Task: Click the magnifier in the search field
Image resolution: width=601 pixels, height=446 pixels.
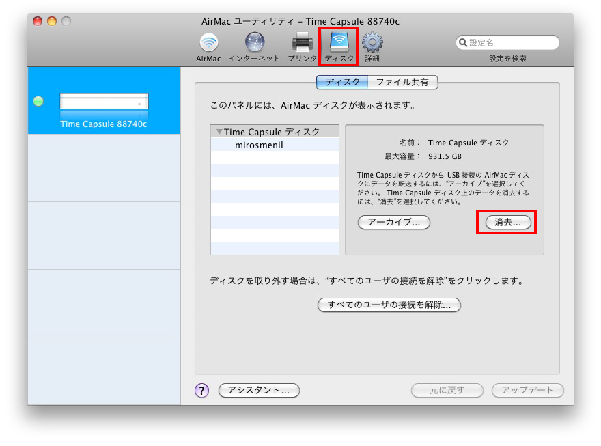Action: pyautogui.click(x=462, y=42)
